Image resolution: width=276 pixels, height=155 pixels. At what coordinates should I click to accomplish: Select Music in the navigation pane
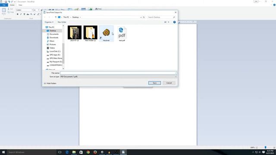(52, 41)
